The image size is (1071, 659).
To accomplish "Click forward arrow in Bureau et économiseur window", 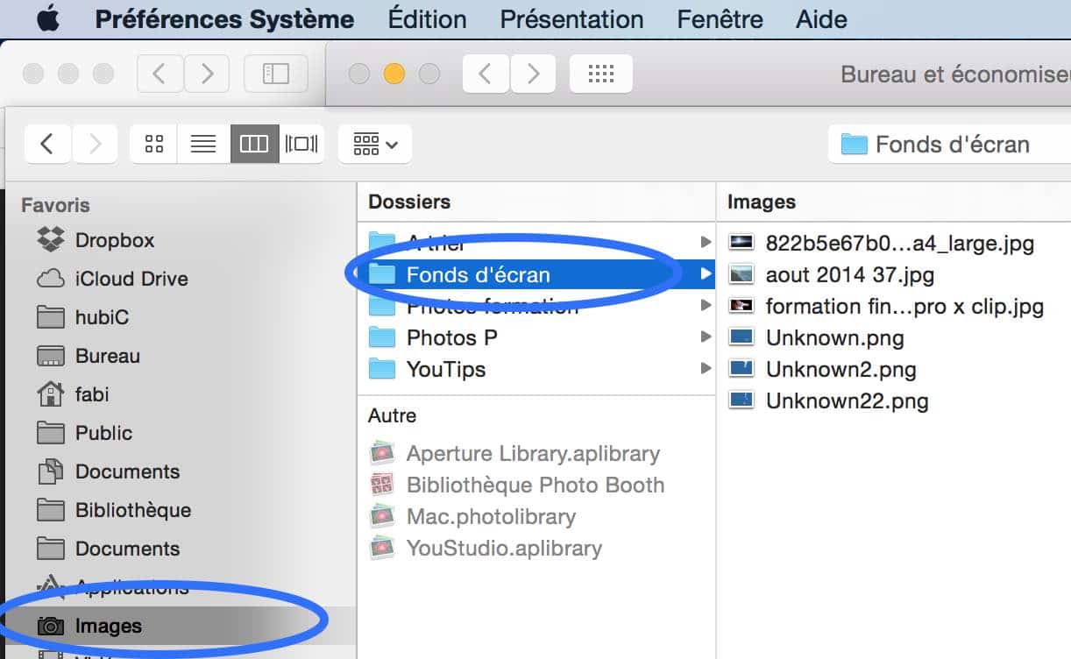I will tap(533, 74).
